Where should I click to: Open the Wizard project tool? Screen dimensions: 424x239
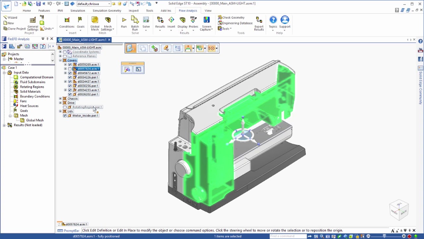click(x=10, y=18)
